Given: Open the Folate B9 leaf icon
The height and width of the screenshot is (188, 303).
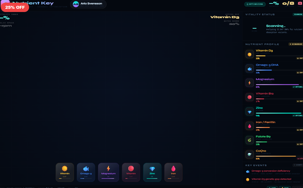Looking at the screenshot, I should coord(250,140).
